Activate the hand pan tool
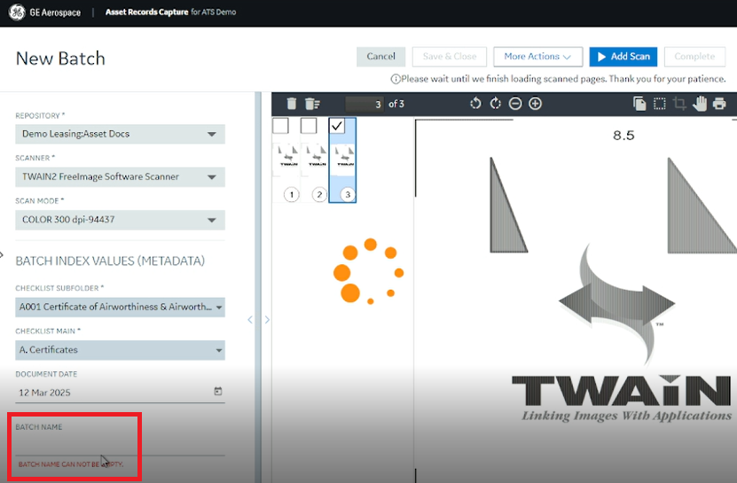Screen dimensions: 737x483 click(700, 104)
